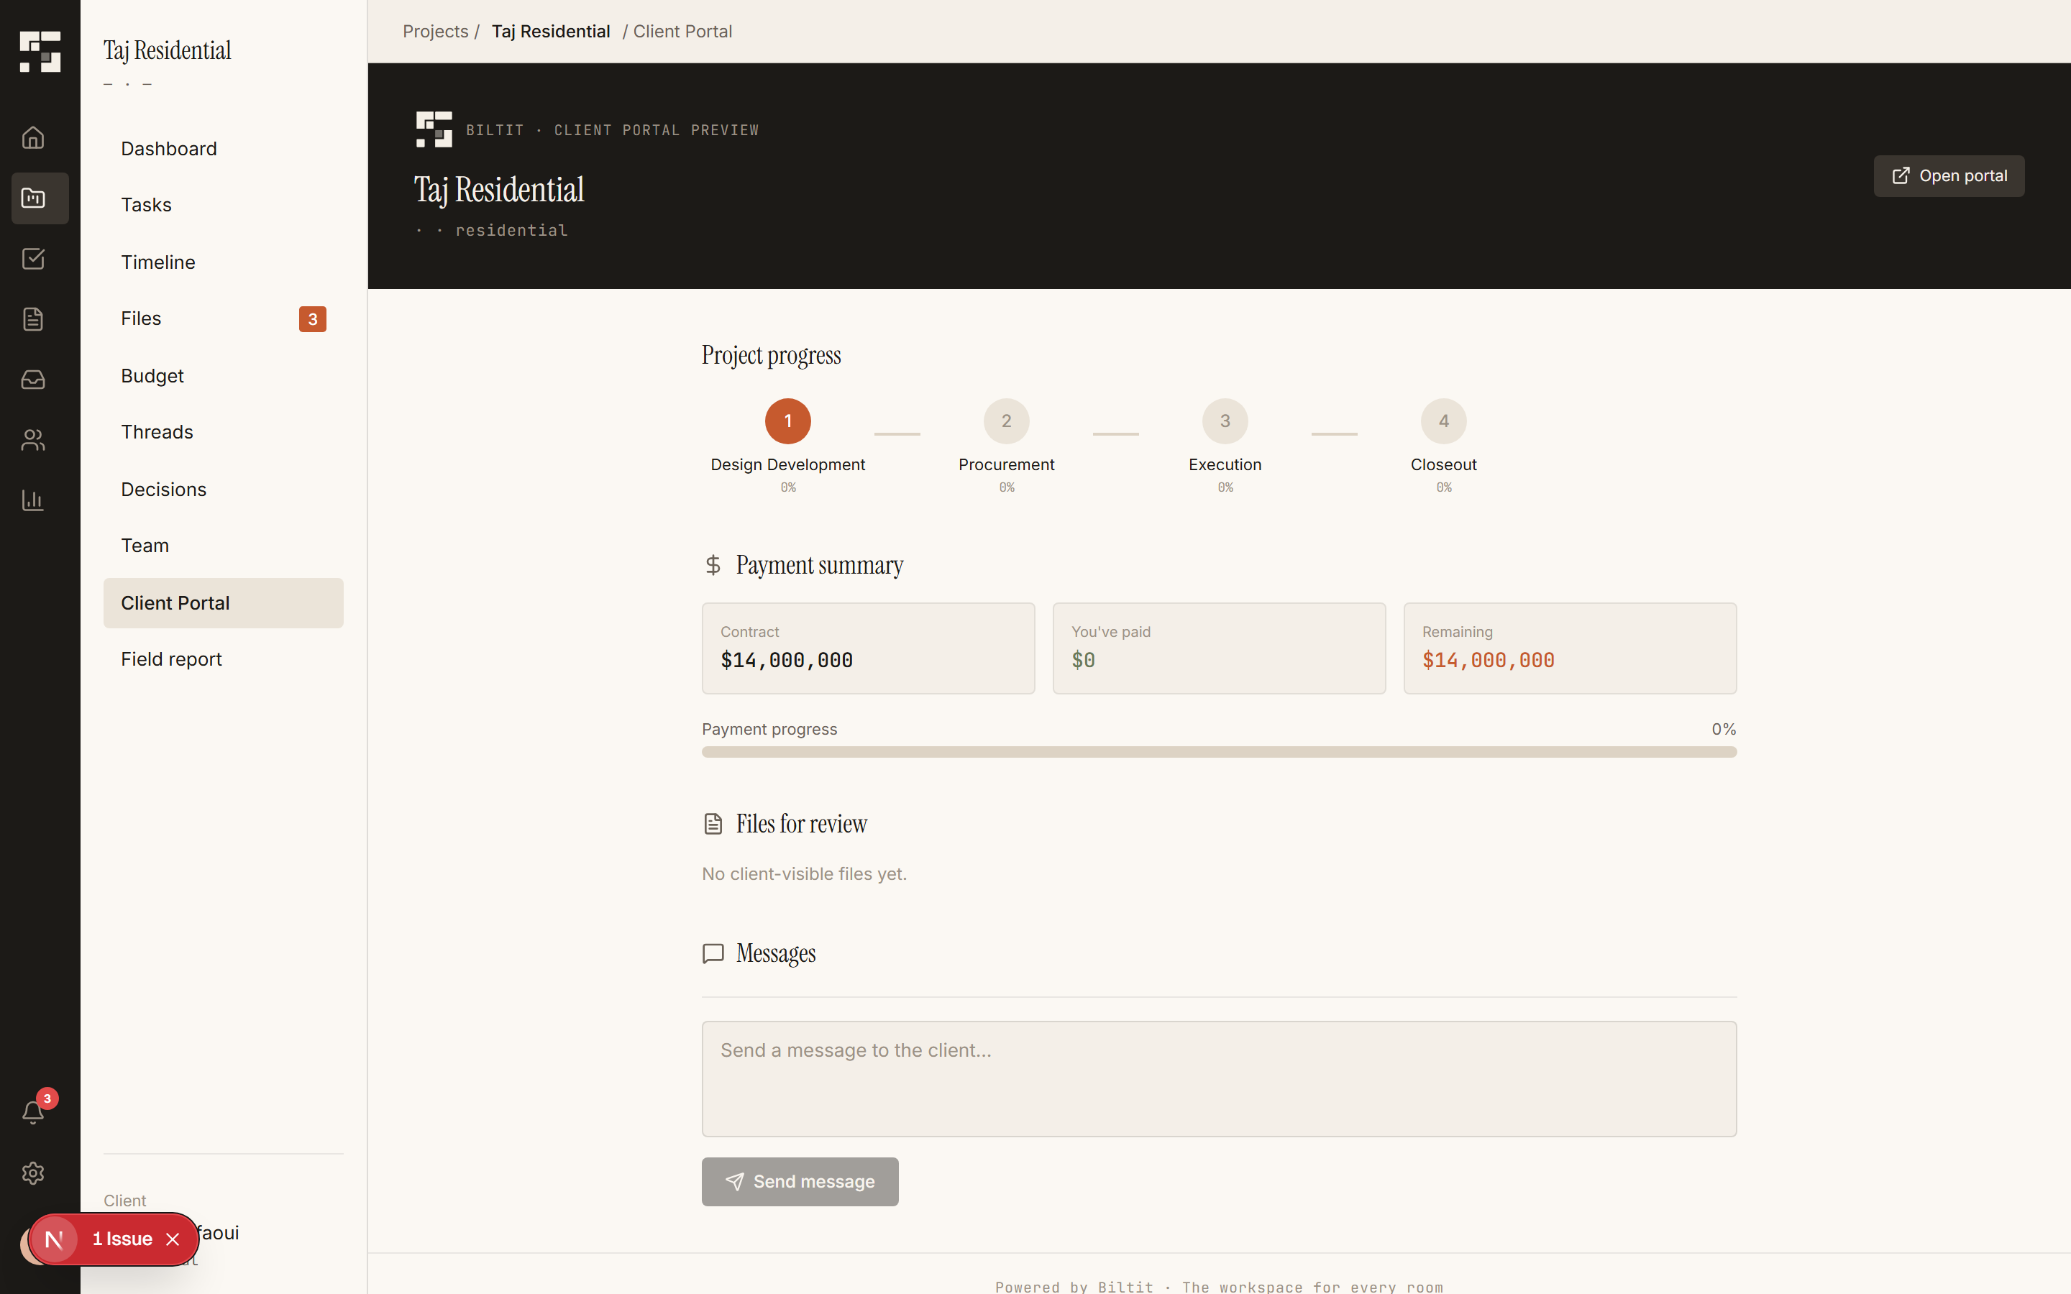The width and height of the screenshot is (2071, 1294).
Task: Click the Biltit logo at top left
Action: point(40,51)
